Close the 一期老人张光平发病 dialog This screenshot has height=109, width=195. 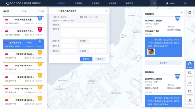click(x=106, y=11)
